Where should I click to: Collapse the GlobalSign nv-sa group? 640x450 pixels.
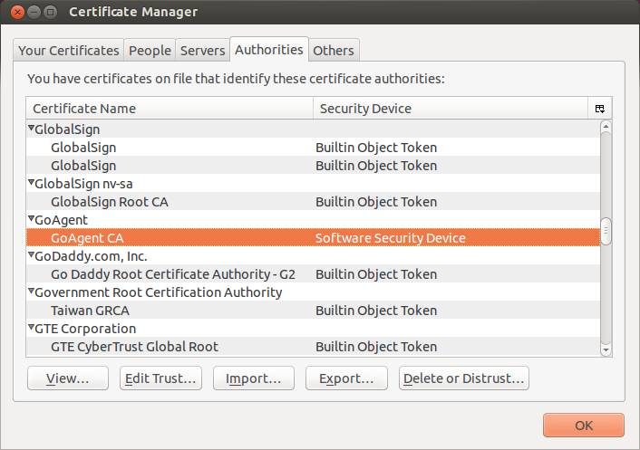tap(32, 184)
